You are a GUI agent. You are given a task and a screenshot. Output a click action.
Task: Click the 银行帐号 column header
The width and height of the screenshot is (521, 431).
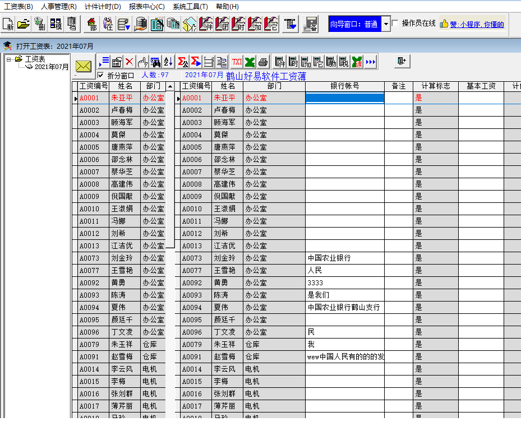(x=345, y=86)
